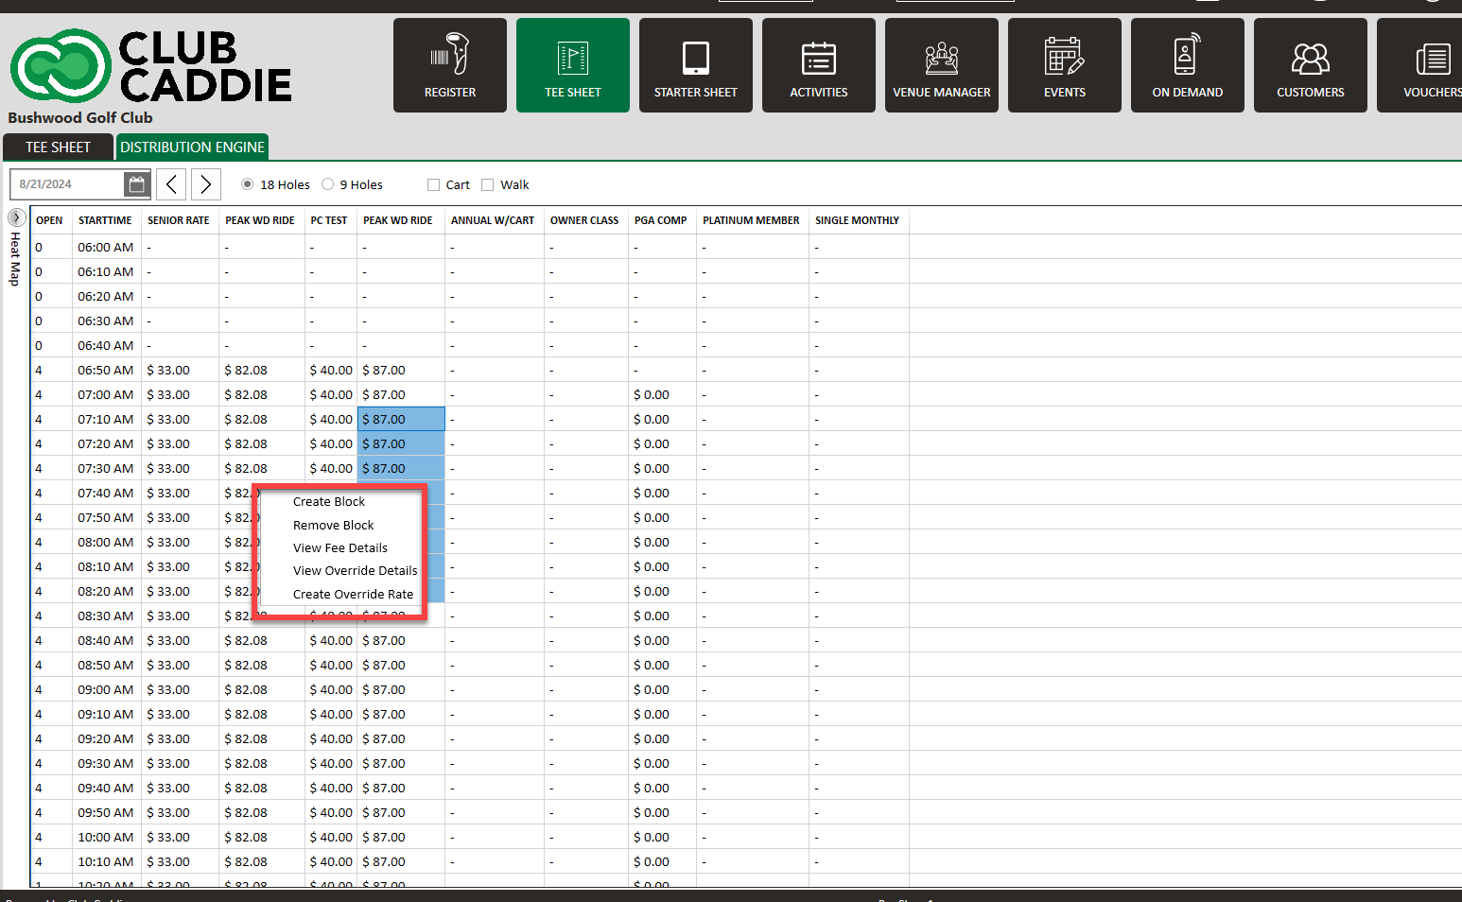1462x902 pixels.
Task: Enable the Walk checkbox
Action: click(x=488, y=185)
